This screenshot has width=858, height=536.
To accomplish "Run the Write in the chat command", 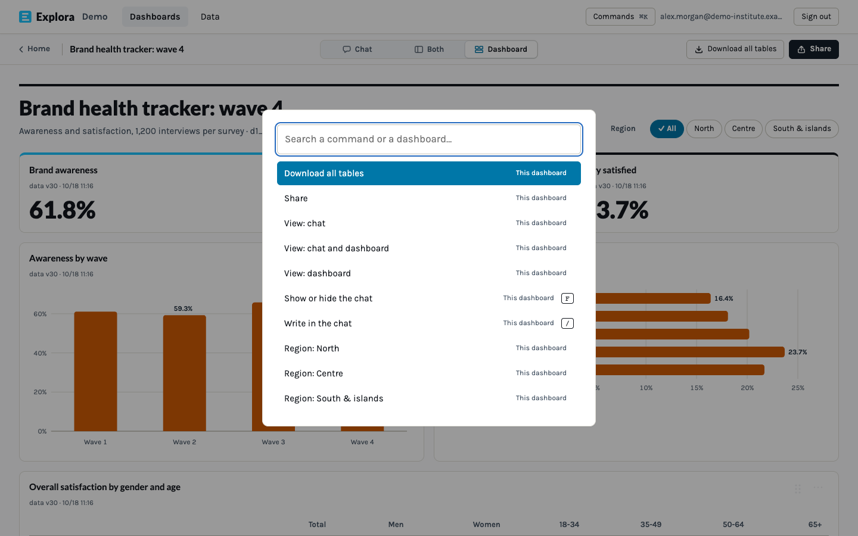I will tap(429, 323).
